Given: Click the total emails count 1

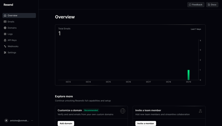Looking at the screenshot, I should pos(59,33).
